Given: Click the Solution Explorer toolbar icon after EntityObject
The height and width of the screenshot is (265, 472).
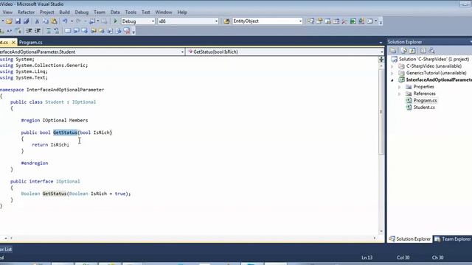Looking at the screenshot, I should tap(310, 21).
